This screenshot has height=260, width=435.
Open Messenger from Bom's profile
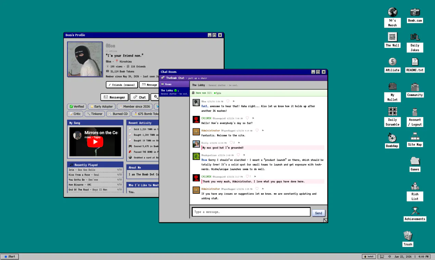[115, 97]
